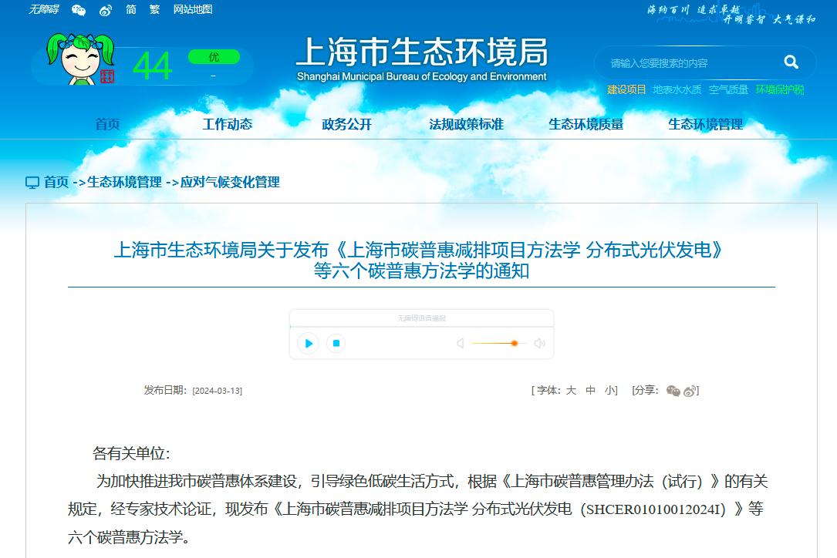Click the air quality index 44
The image size is (837, 558).
tap(153, 66)
